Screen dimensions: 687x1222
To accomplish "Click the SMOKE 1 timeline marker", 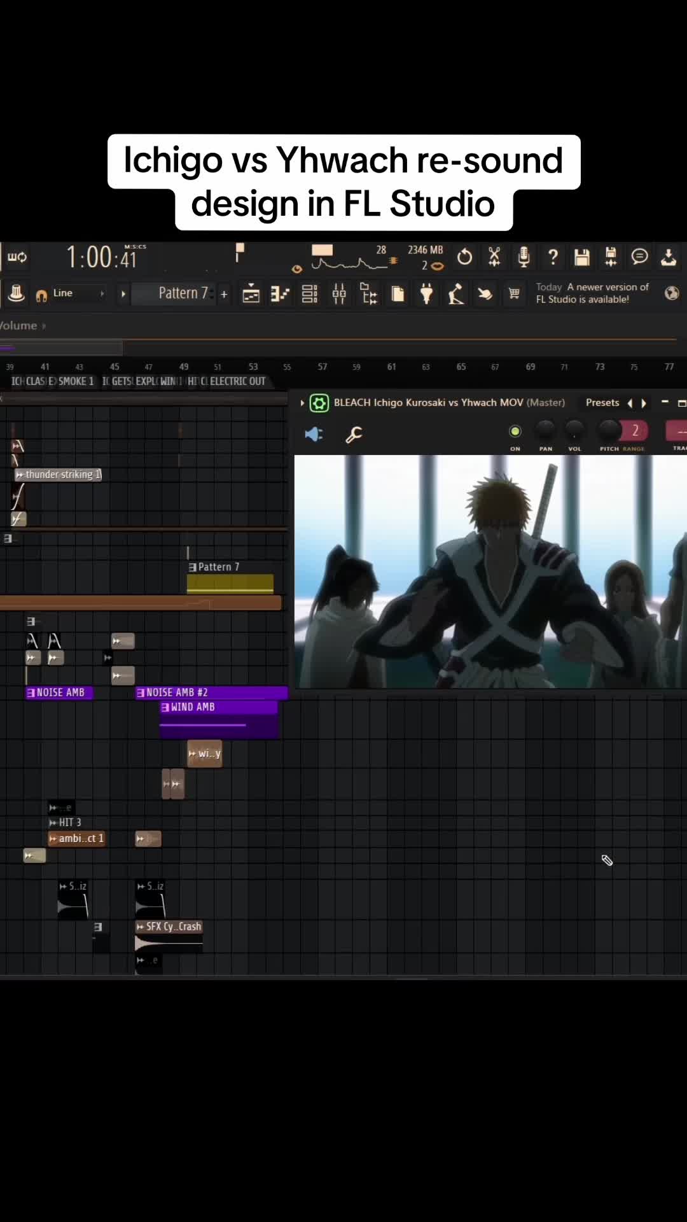I will (76, 381).
